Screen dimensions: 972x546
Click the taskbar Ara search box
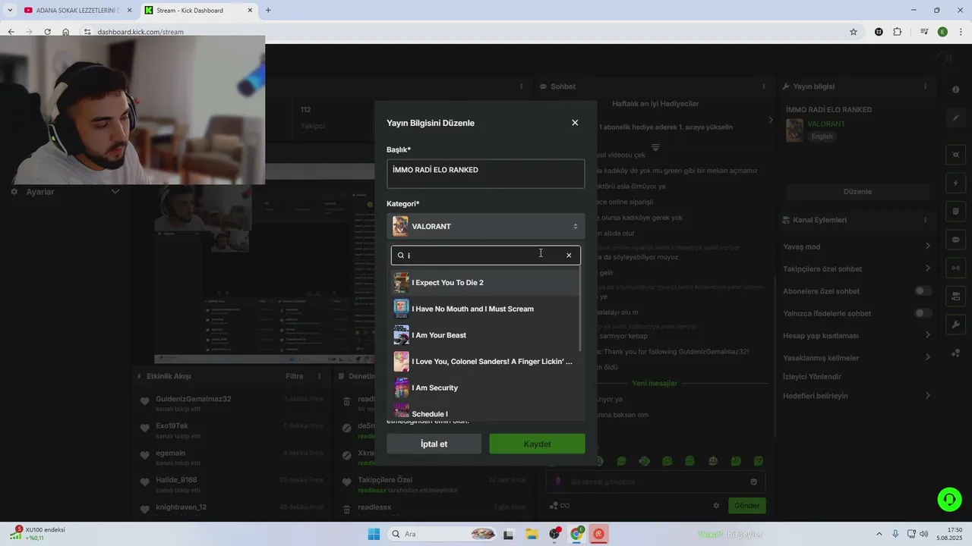442,534
